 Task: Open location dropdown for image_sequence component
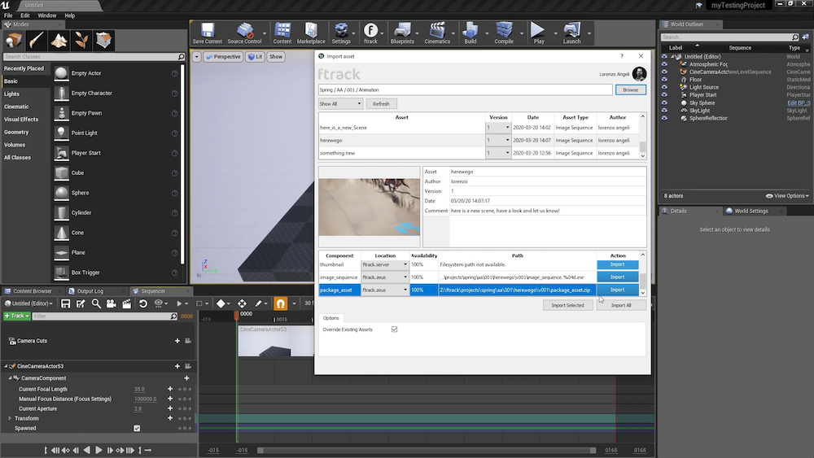385,277
